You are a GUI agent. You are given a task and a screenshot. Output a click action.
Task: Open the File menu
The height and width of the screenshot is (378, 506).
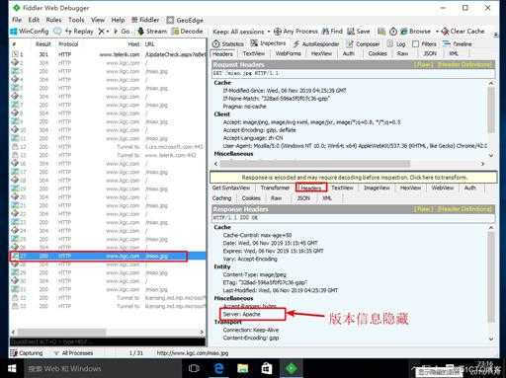coord(17,20)
